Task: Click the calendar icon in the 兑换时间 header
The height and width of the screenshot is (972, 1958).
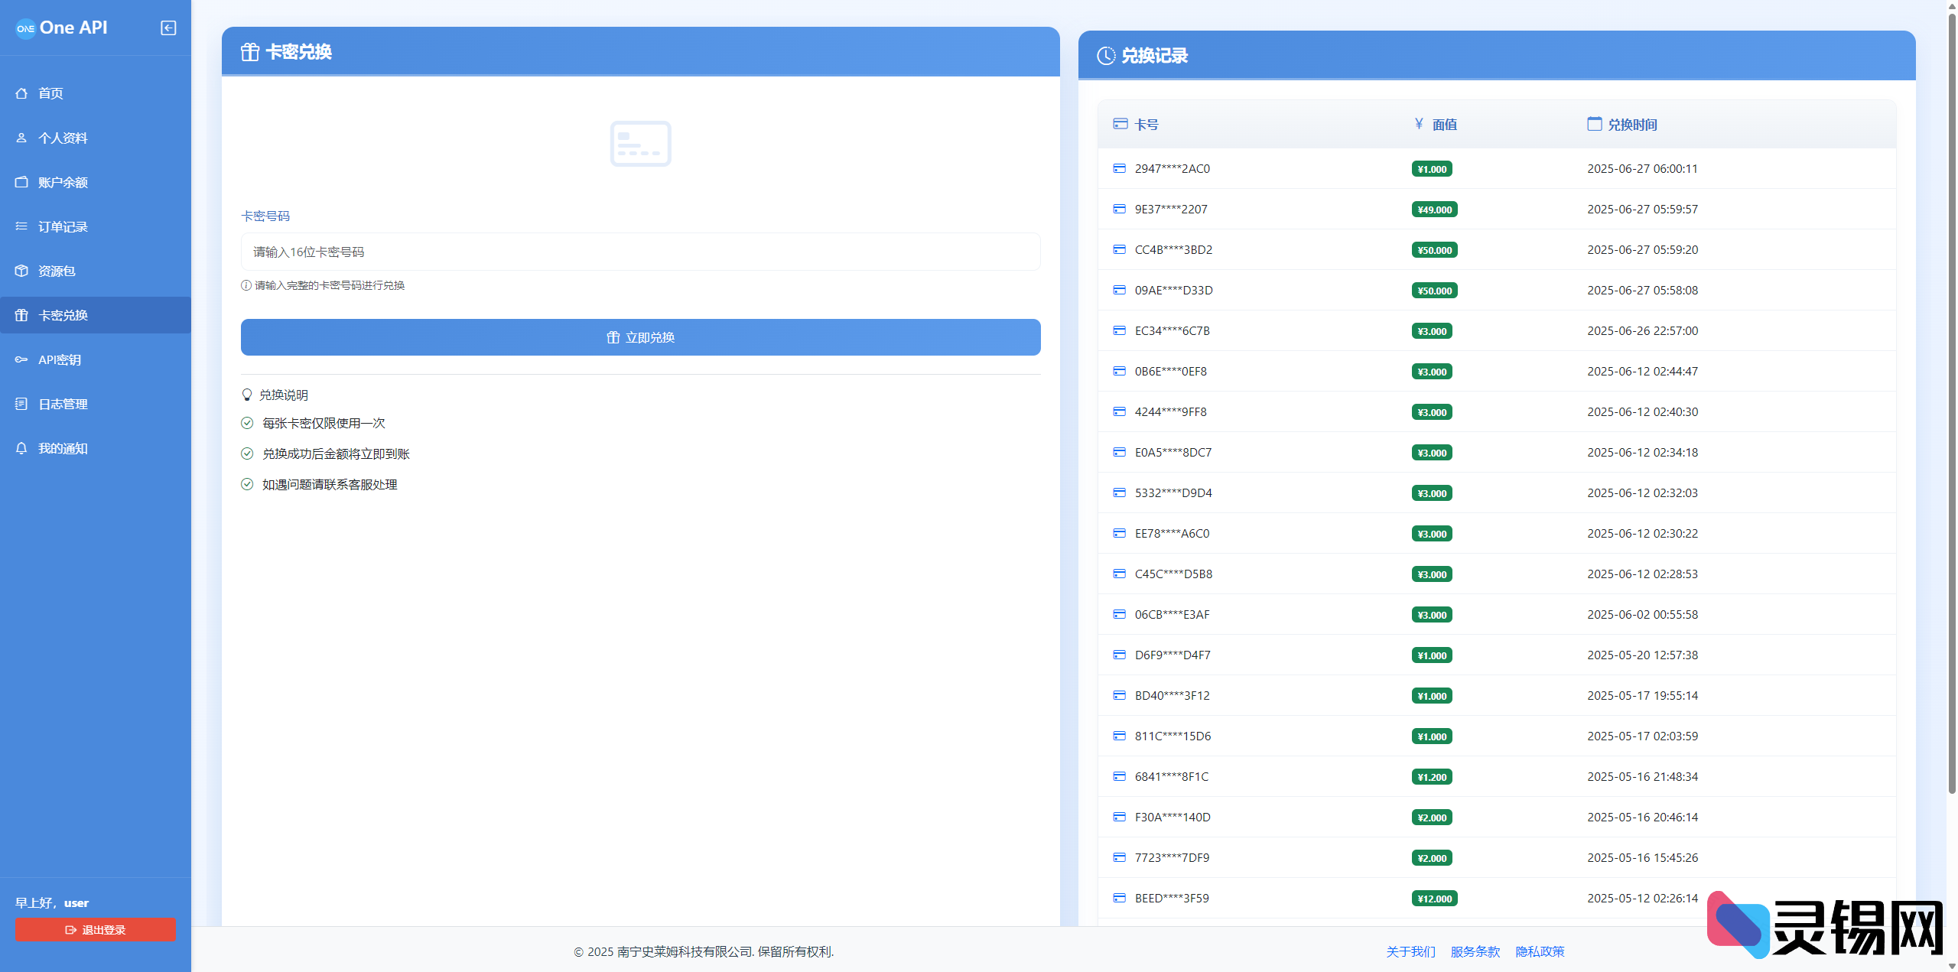Action: pyautogui.click(x=1594, y=124)
